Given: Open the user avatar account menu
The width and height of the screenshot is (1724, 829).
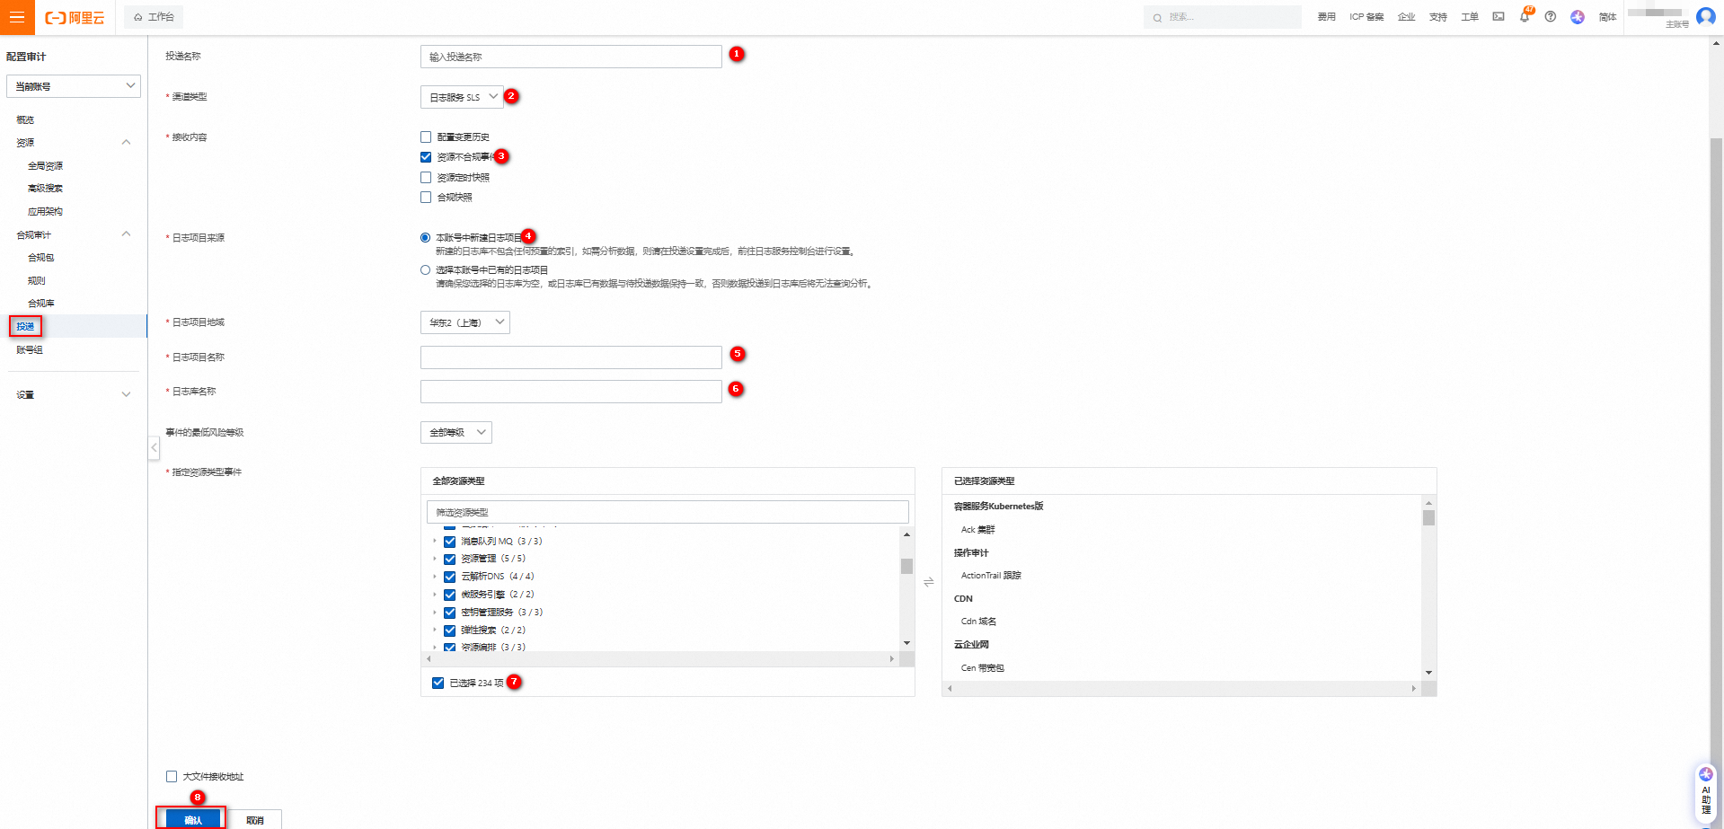Looking at the screenshot, I should pos(1706,17).
